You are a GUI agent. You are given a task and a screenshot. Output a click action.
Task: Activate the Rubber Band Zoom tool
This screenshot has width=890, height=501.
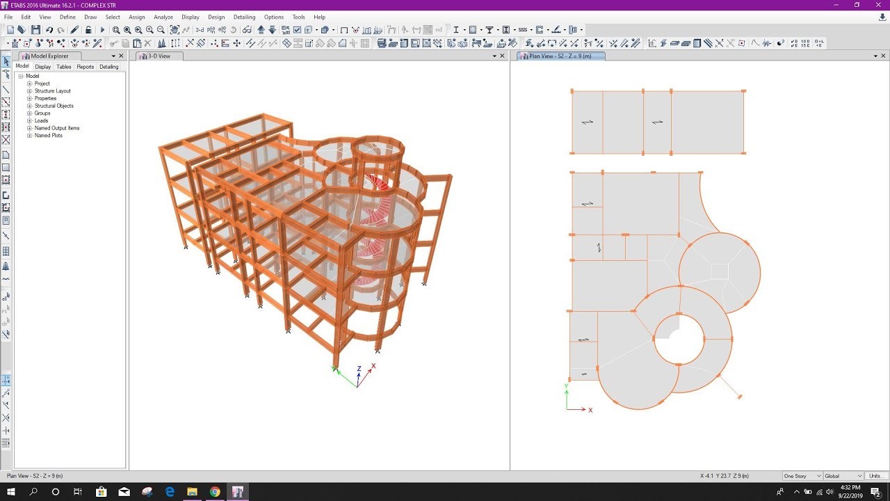117,29
